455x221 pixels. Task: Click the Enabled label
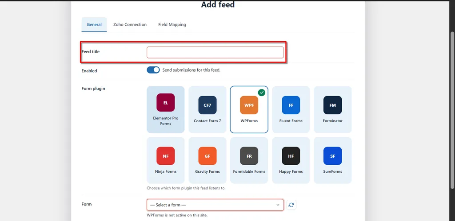click(x=89, y=70)
